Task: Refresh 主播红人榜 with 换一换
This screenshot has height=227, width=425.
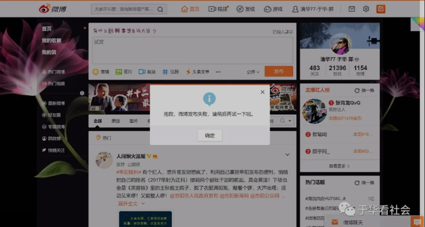Action: 364,90
